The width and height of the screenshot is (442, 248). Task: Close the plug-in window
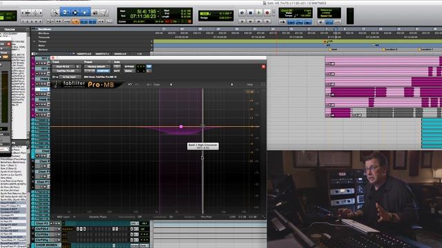point(52,58)
